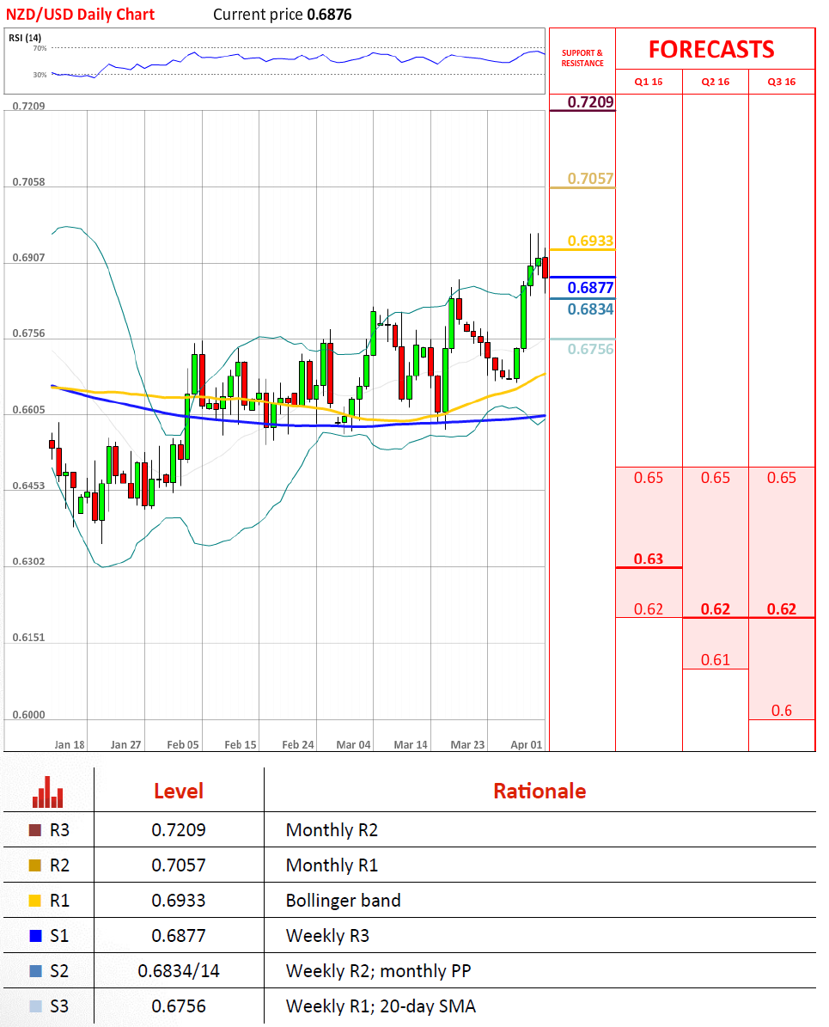
Task: Click the 0.7209 resistance level marker
Action: coord(590,102)
